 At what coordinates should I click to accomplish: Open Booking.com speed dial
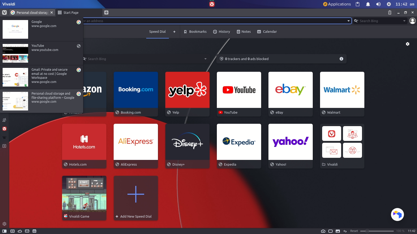point(136,94)
